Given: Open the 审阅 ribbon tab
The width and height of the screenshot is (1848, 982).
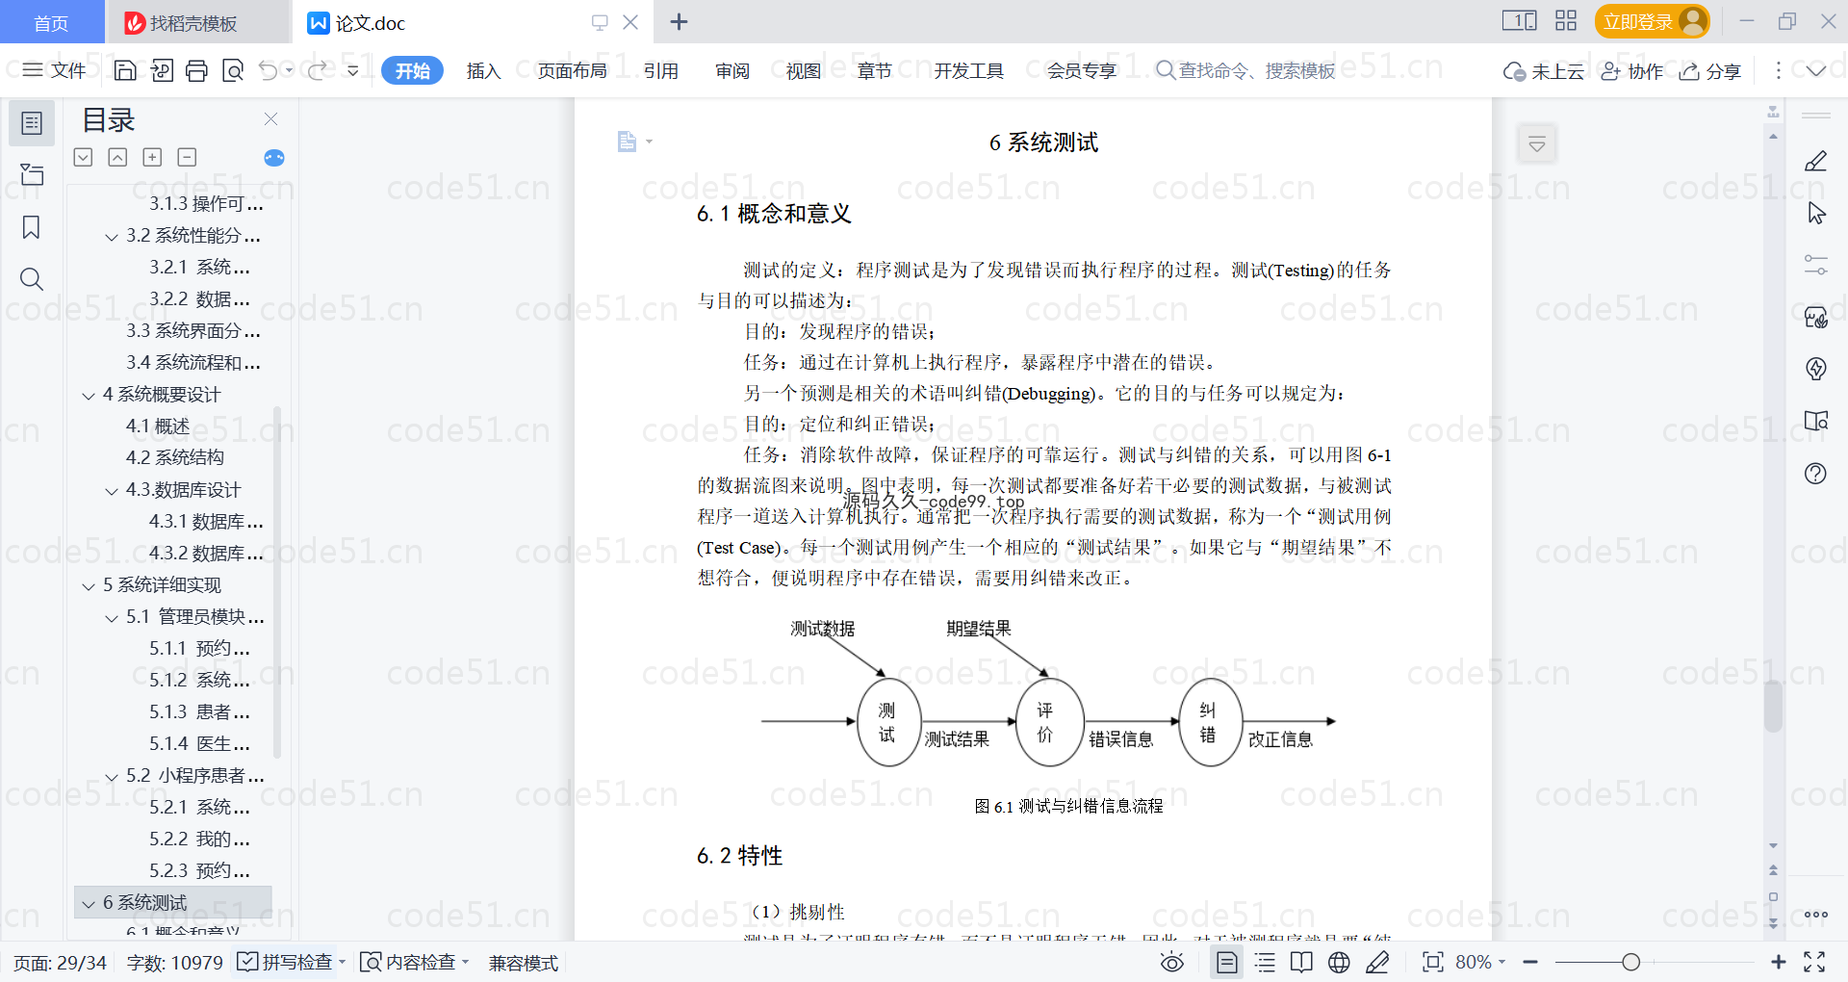Looking at the screenshot, I should tap(732, 70).
